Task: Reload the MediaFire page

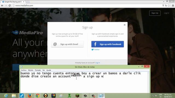Action: click(x=10, y=5)
